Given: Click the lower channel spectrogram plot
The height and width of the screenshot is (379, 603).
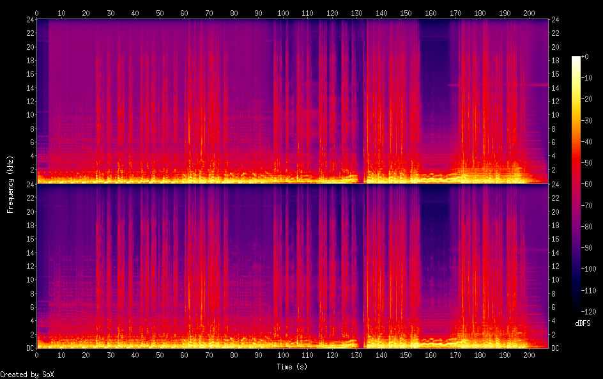Looking at the screenshot, I should tap(293, 267).
